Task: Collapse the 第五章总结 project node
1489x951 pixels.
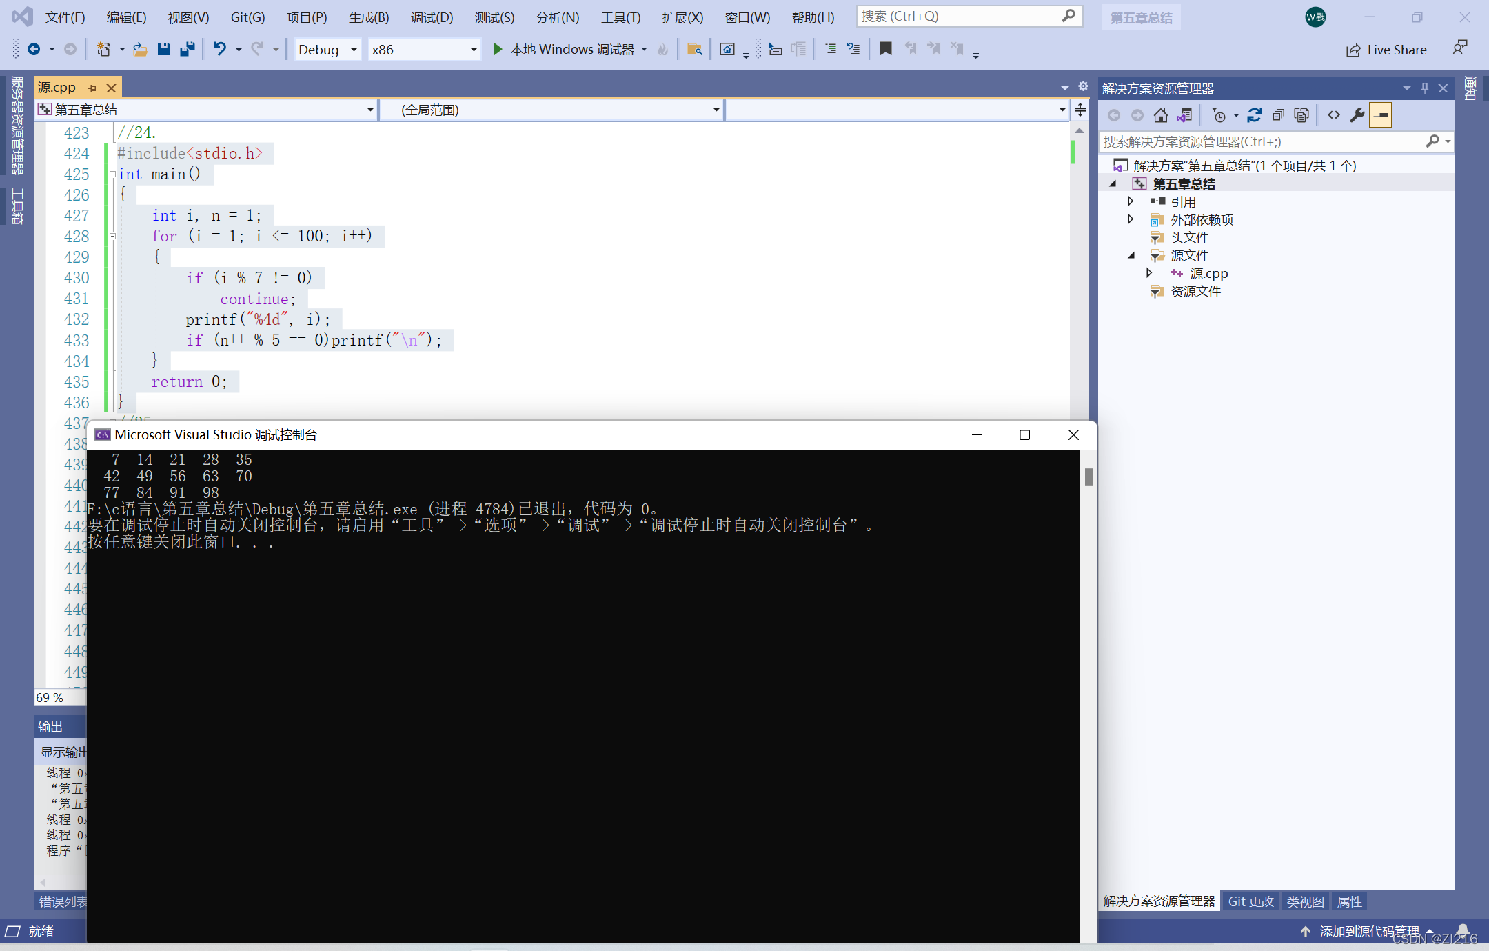Action: tap(1113, 183)
